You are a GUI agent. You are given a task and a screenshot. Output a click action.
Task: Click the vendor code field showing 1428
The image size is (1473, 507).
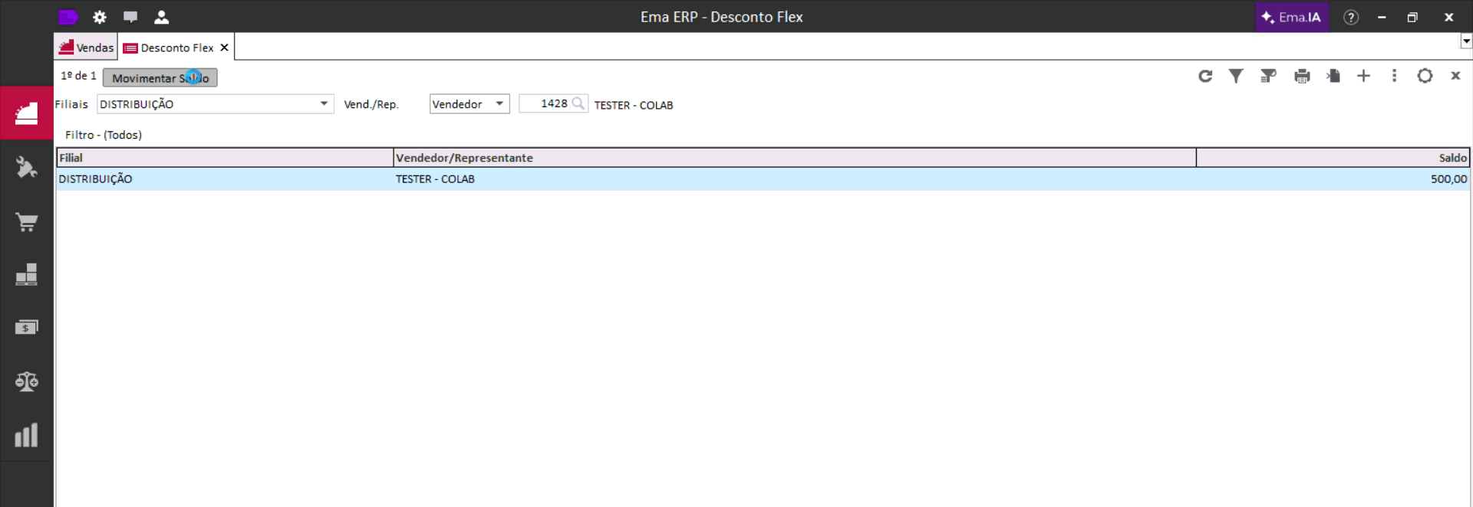click(553, 103)
